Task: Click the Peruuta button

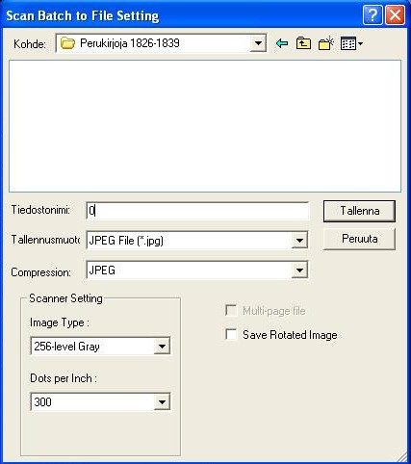Action: pos(359,239)
